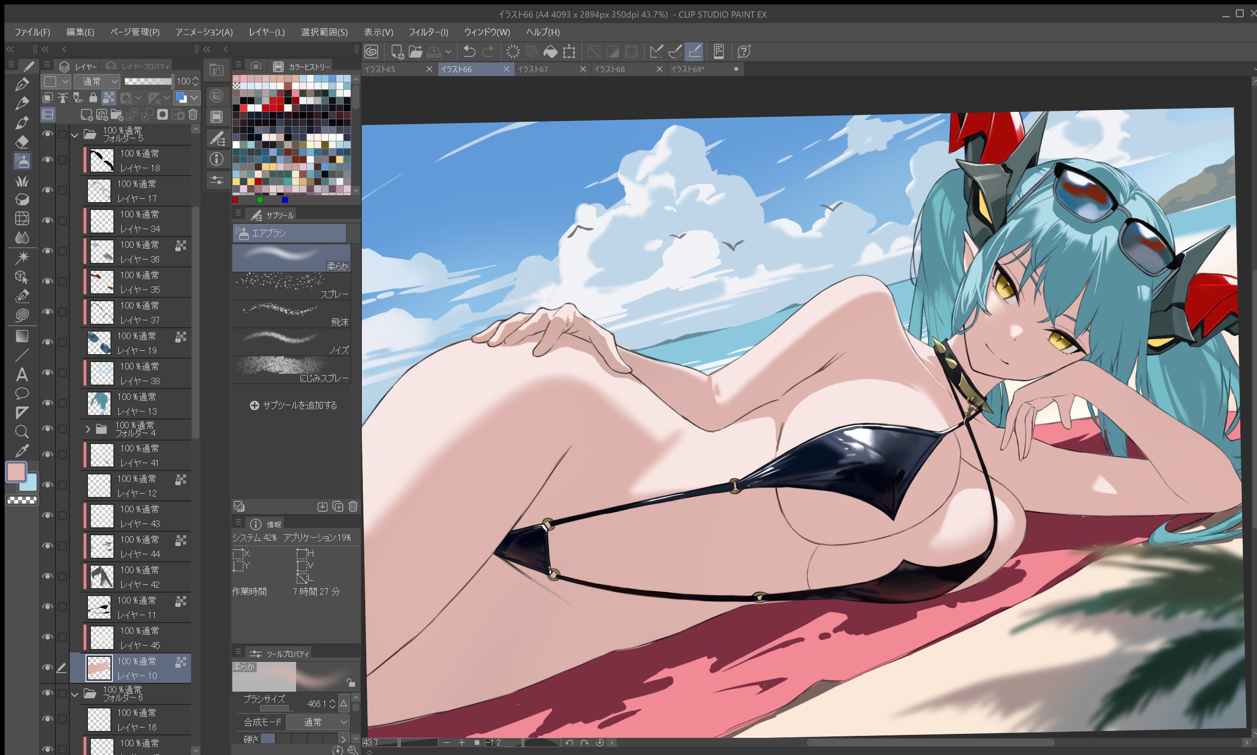
Task: Hide layer レイヤー 13 with the eye
Action: pos(47,403)
